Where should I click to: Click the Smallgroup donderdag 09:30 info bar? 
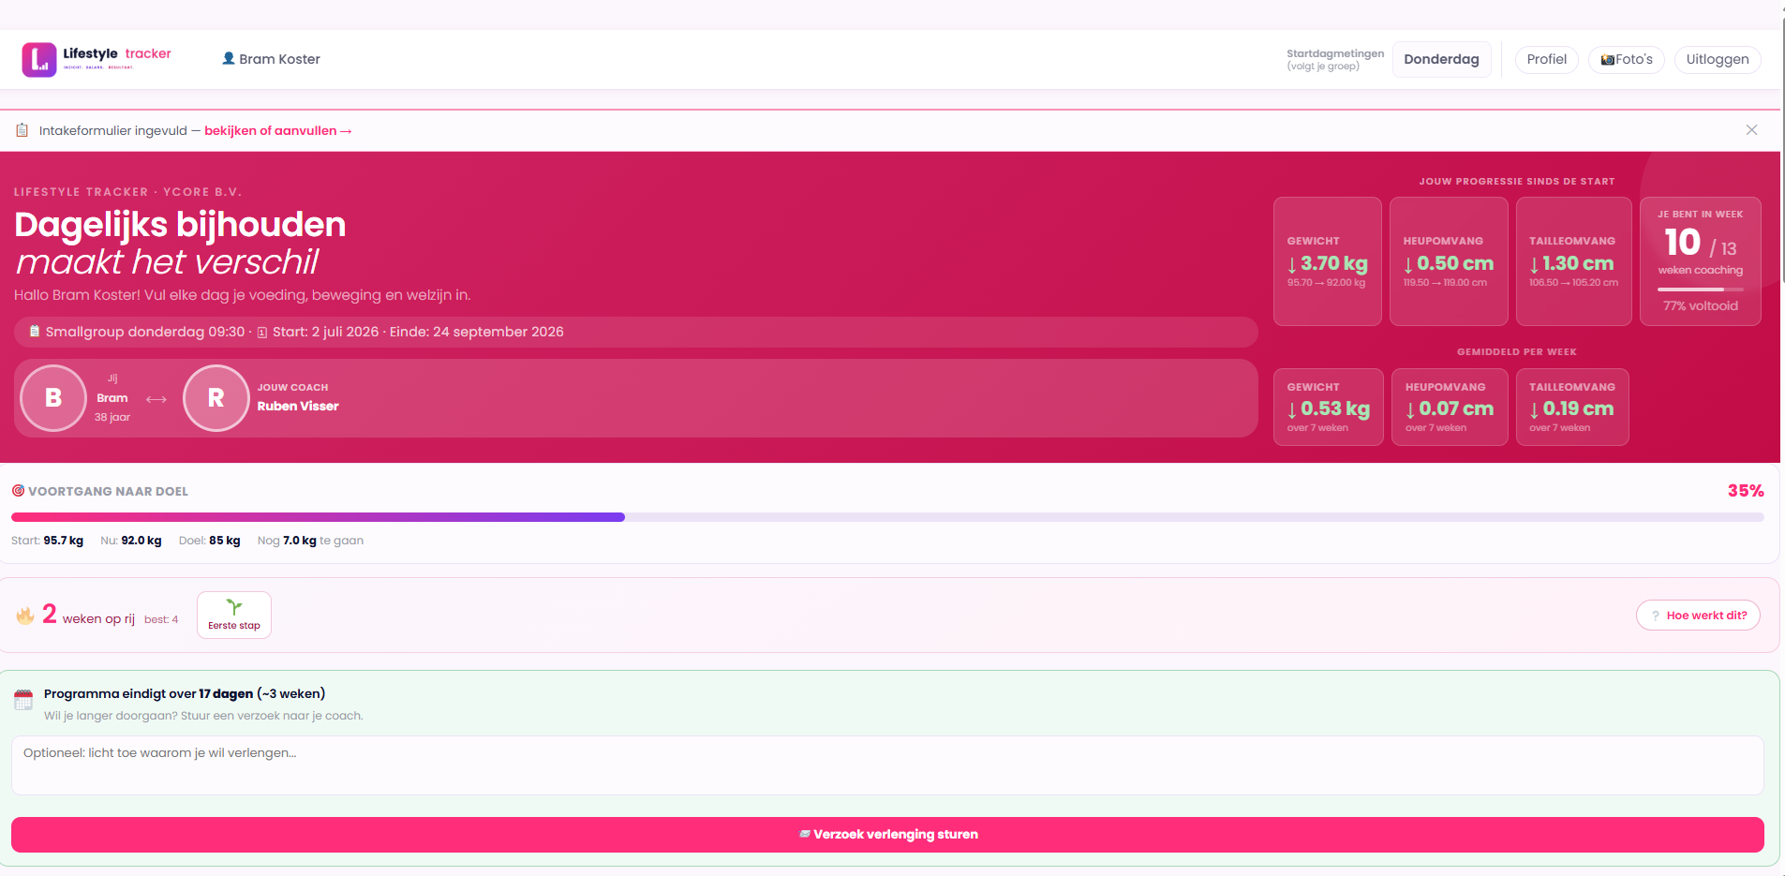click(x=635, y=332)
